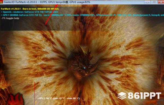
Task: Click the Geeks3D FurMark title bar text
Action: tap(21, 2)
